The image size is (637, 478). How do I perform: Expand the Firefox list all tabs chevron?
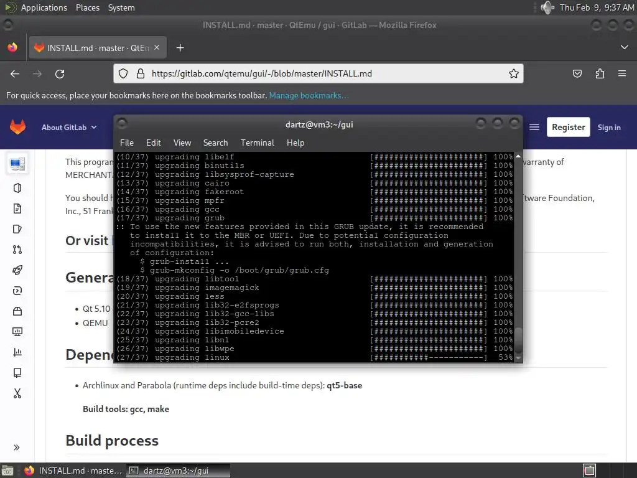click(x=625, y=47)
